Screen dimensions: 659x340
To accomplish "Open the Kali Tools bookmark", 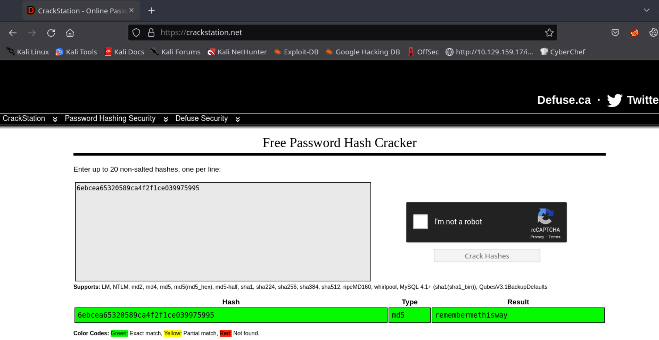I will [76, 52].
